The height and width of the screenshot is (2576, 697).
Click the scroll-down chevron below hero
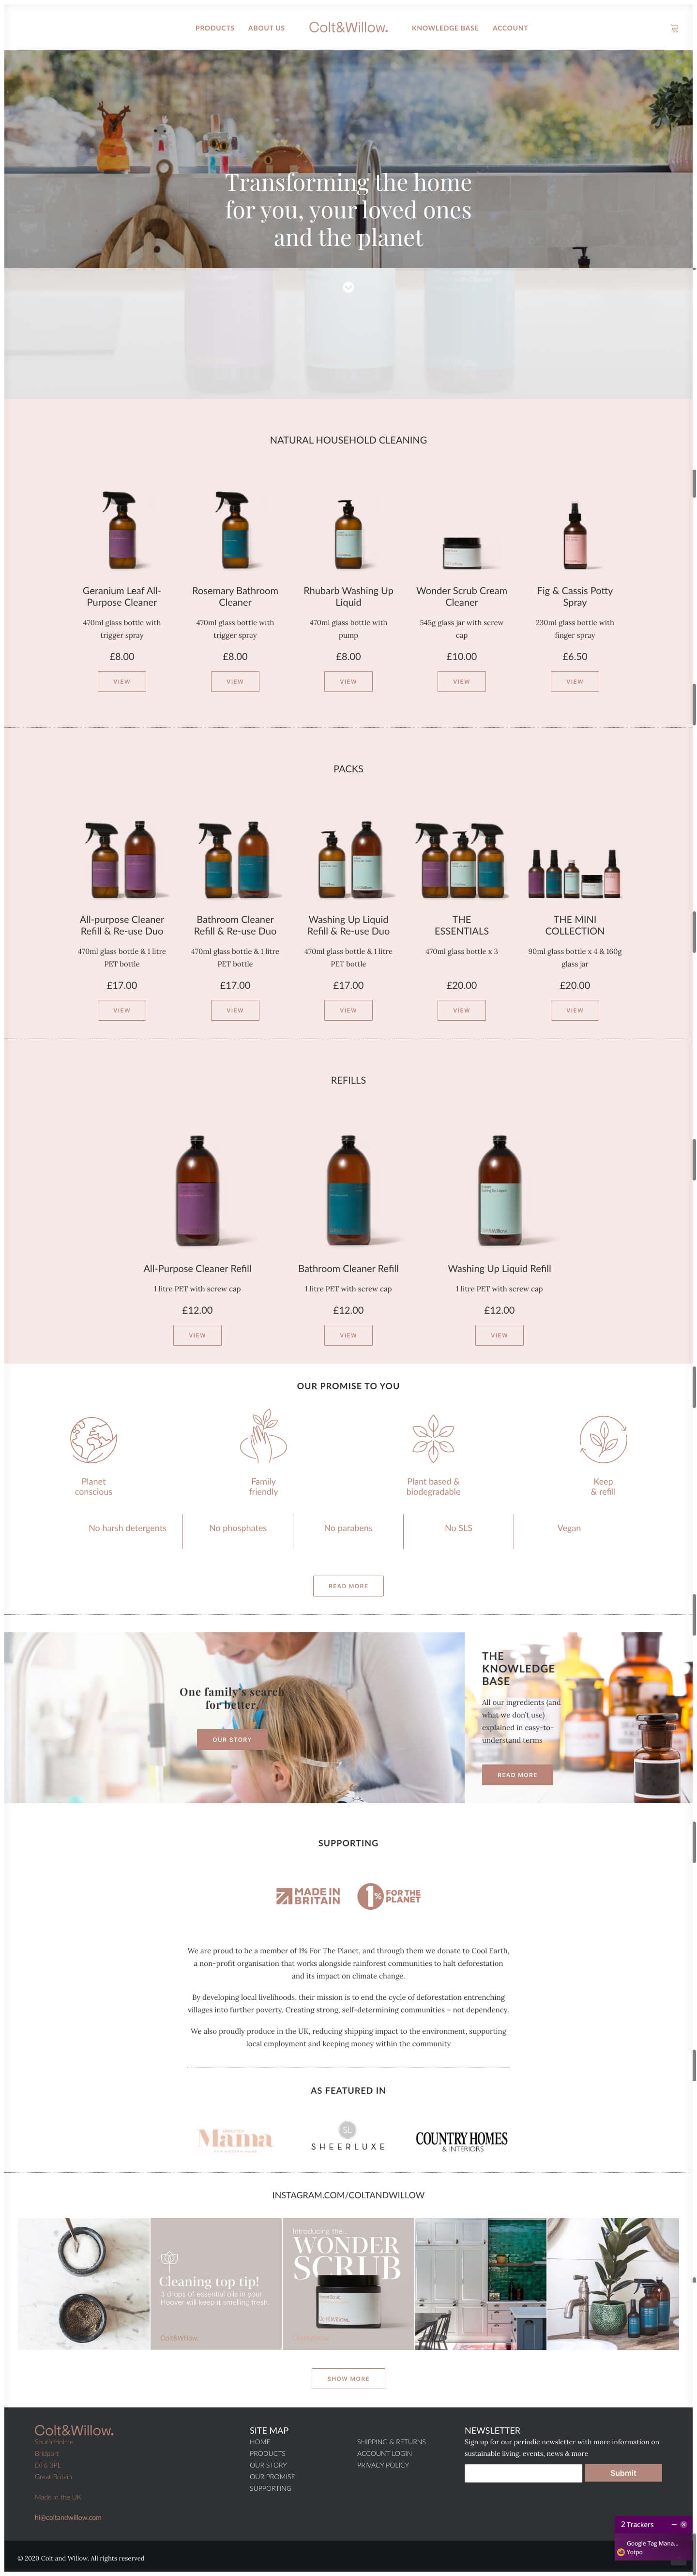click(x=348, y=287)
